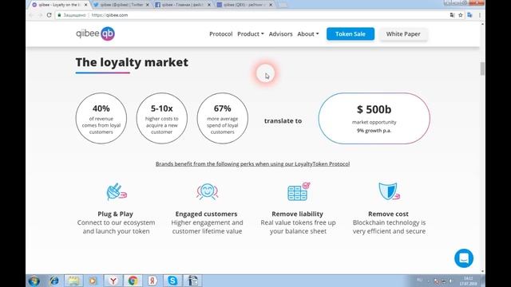Open the file explorer taskbar icon
511x287 pixels.
tap(73, 281)
